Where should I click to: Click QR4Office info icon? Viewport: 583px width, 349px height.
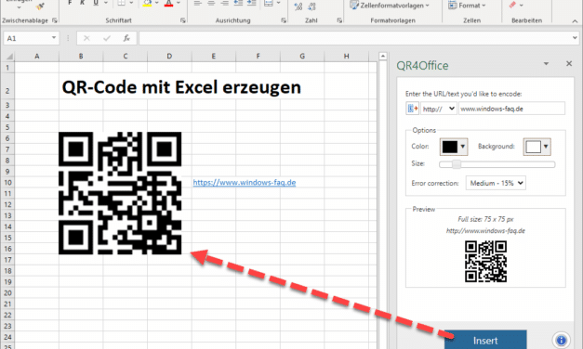[x=561, y=340]
